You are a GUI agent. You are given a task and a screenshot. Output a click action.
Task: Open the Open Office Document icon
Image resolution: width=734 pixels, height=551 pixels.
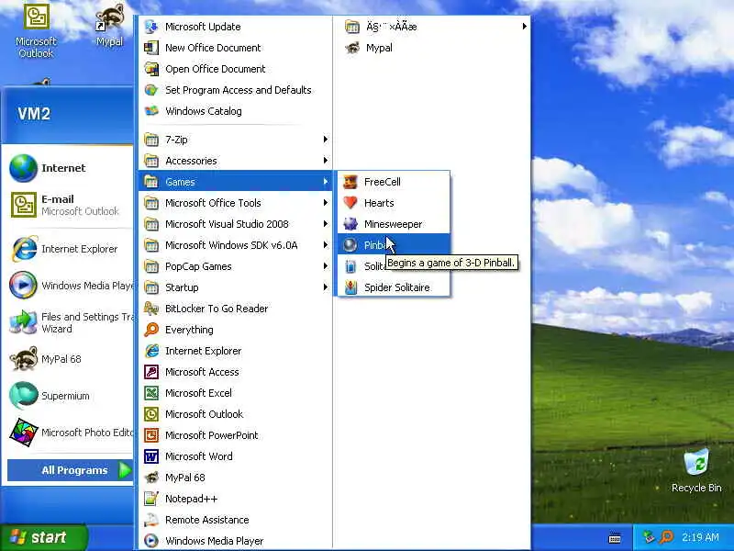[x=150, y=69]
